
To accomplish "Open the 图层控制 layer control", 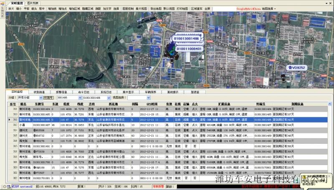I will pyautogui.click(x=128, y=8).
